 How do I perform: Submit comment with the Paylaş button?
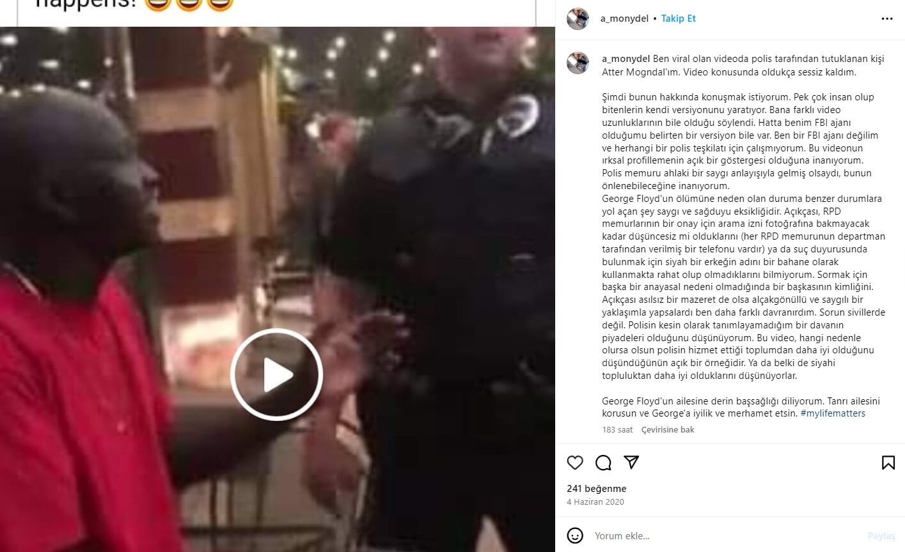point(881,536)
